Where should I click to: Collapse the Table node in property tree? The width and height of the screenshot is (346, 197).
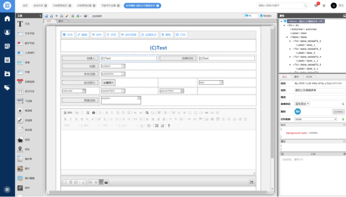click(287, 37)
